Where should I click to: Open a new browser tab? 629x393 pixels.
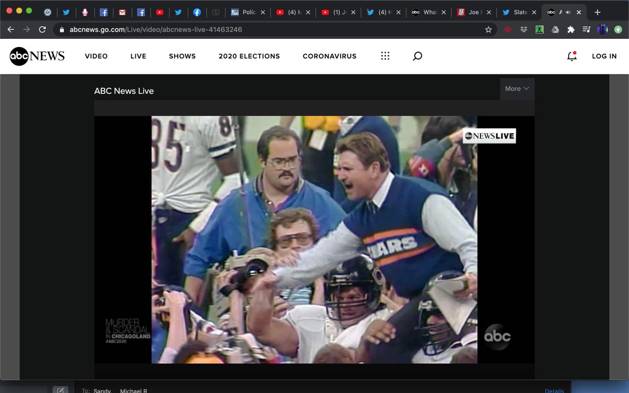pyautogui.click(x=598, y=12)
